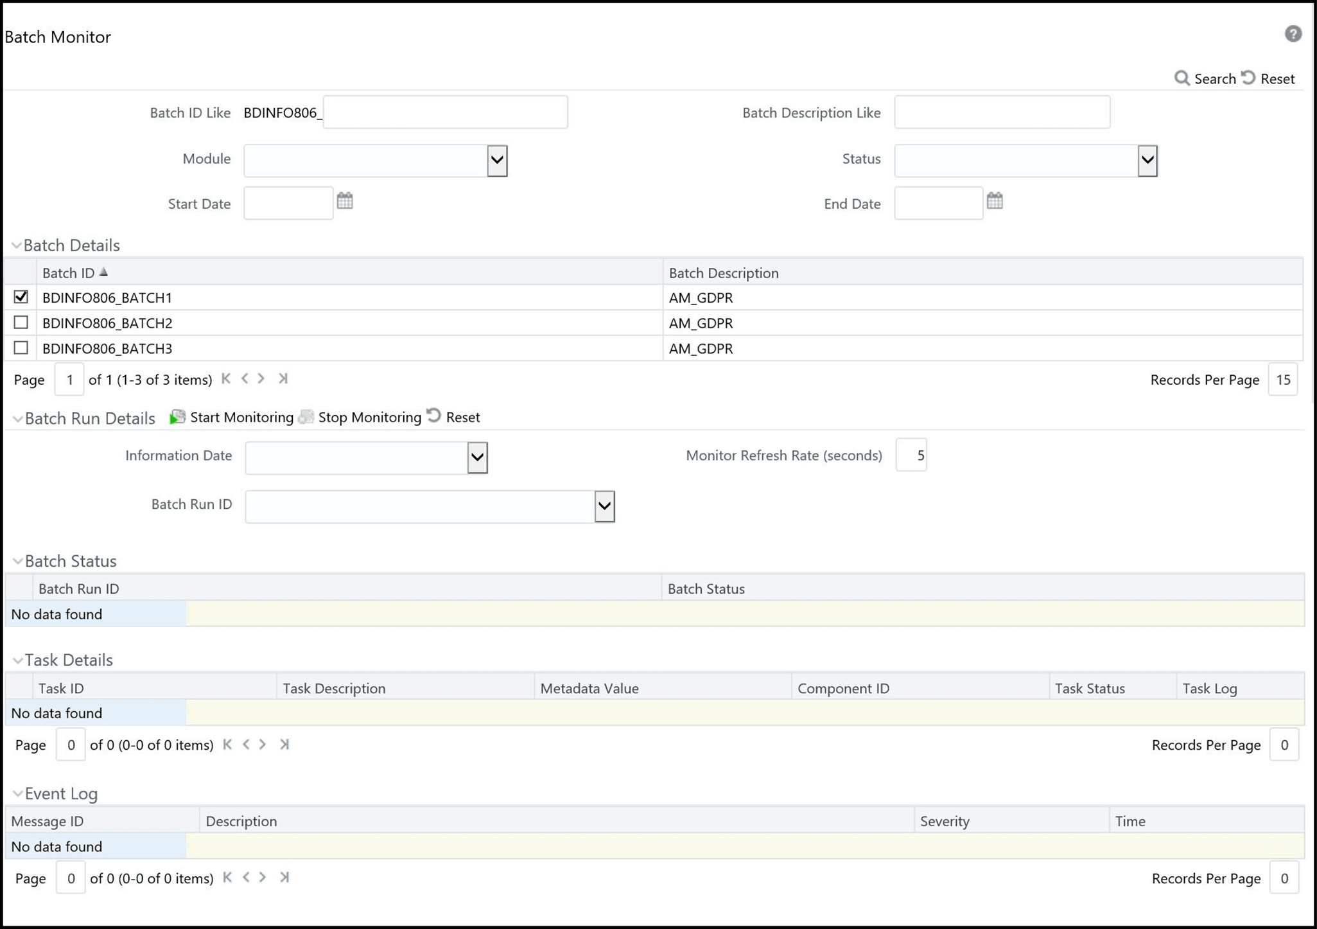
Task: Open the Module dropdown
Action: 495,161
